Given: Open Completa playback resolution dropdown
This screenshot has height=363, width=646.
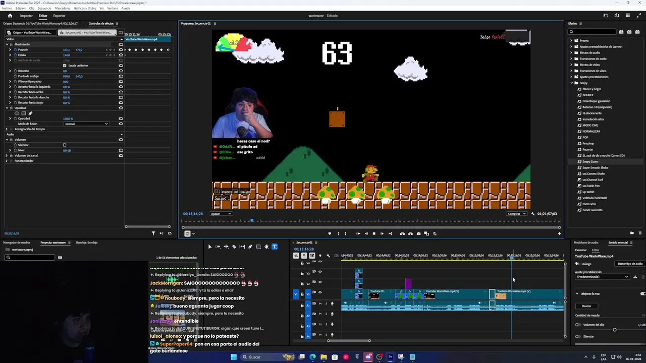Looking at the screenshot, I should (517, 214).
